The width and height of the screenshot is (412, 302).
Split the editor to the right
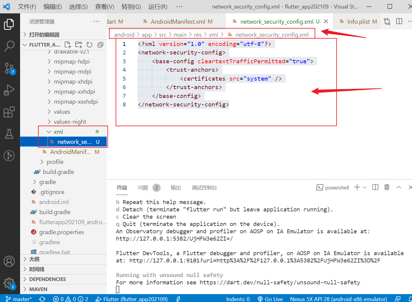pos(399,21)
